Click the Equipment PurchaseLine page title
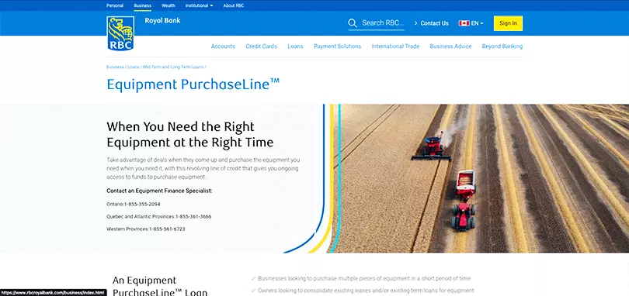Image resolution: width=629 pixels, height=296 pixels. click(x=193, y=84)
